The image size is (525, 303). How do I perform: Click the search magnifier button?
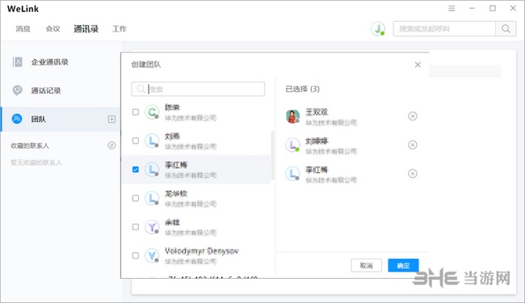506,29
